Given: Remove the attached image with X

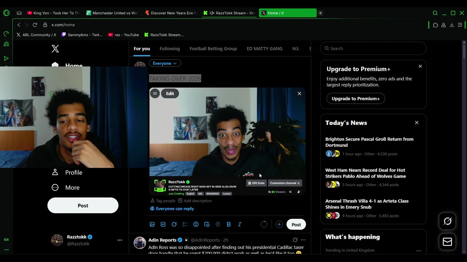Looking at the screenshot, I should coord(300,94).
